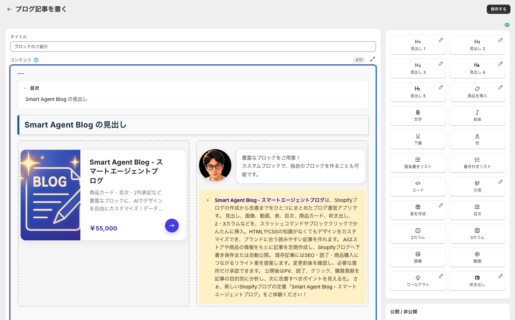515x320 pixels.
Task: Open the 色 text color picker
Action: (x=477, y=139)
